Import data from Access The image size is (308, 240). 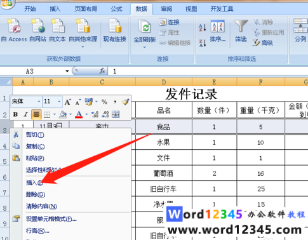(x=14, y=30)
